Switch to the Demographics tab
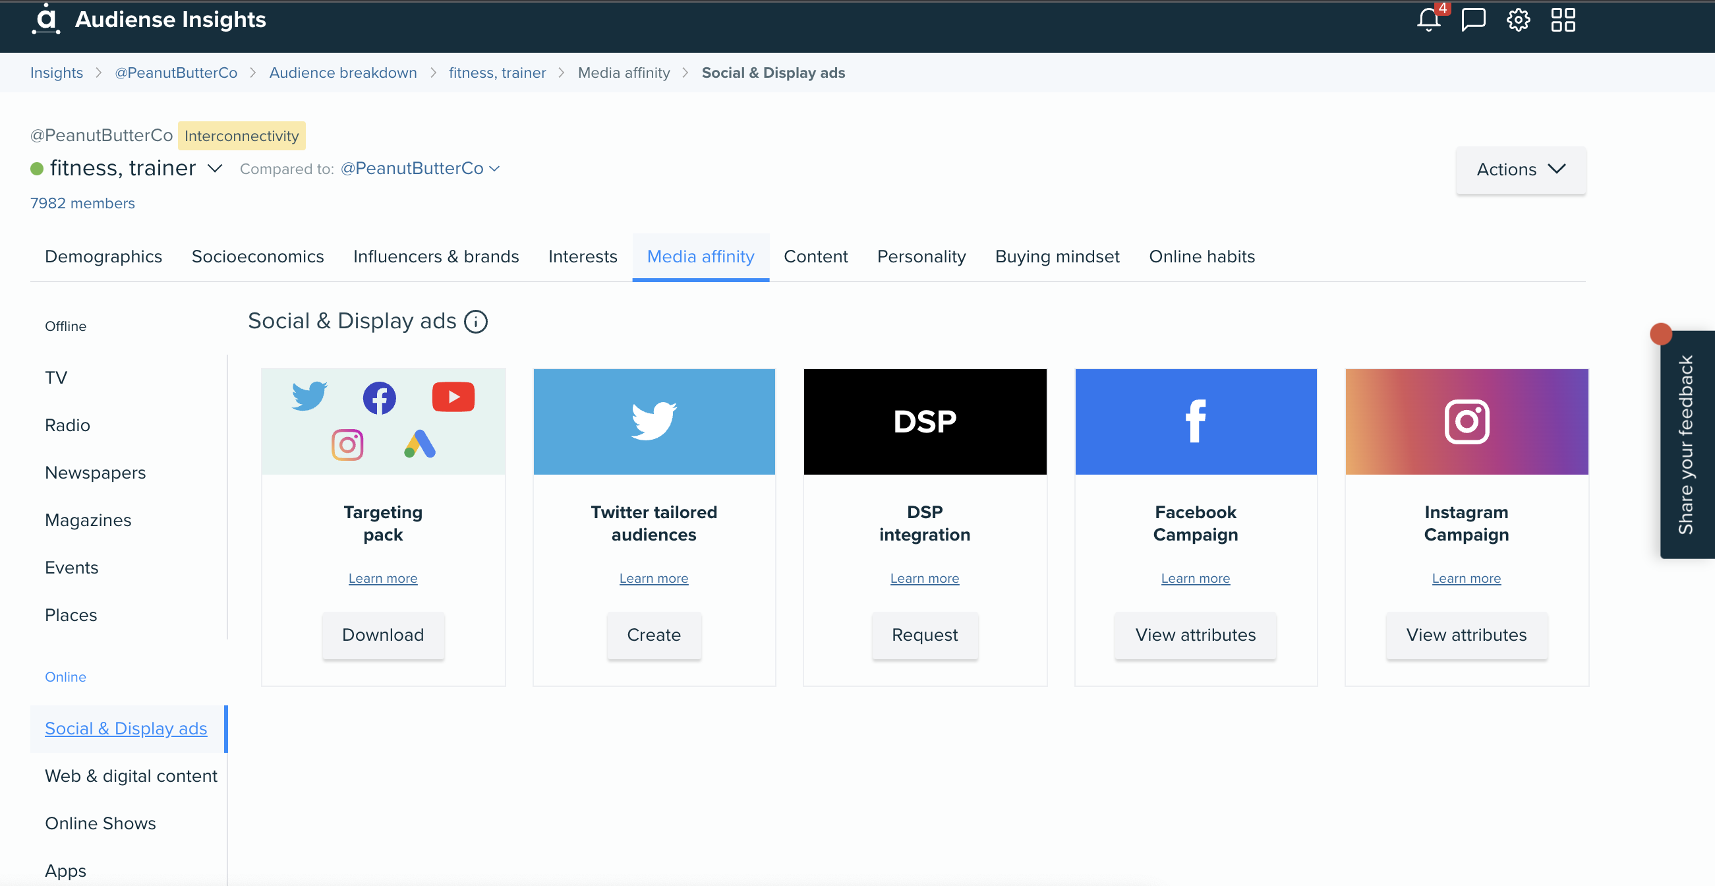This screenshot has width=1715, height=886. click(x=103, y=257)
